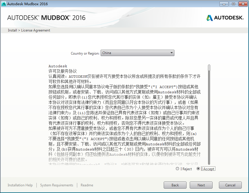Select the I Accept radio button

pyautogui.click(x=199, y=169)
